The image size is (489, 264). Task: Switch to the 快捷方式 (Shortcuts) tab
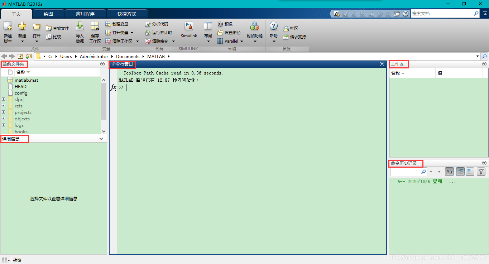point(127,14)
